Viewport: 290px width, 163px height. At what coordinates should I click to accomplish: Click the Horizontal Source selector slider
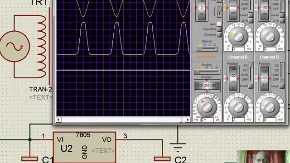tap(207, 72)
